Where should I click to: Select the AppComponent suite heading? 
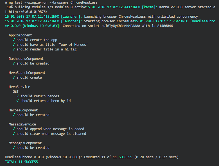(20, 35)
